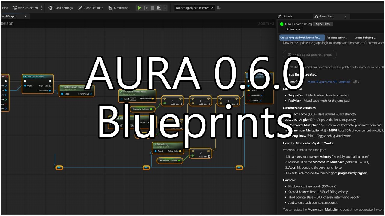Click Cast To Character exec output pin
This screenshot has height=216, width=385.
tap(50, 81)
